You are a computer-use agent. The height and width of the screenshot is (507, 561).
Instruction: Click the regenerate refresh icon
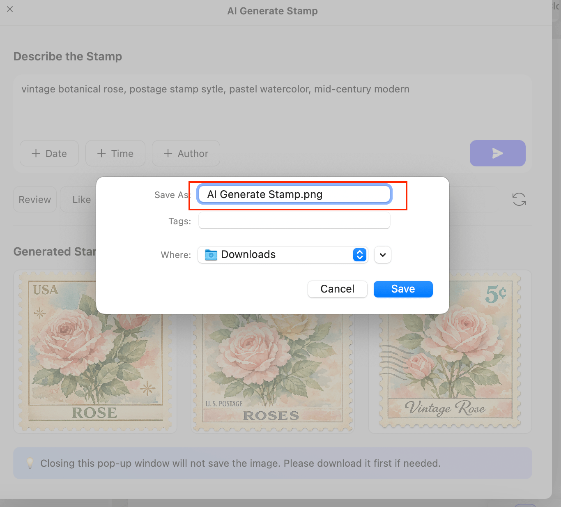(519, 199)
